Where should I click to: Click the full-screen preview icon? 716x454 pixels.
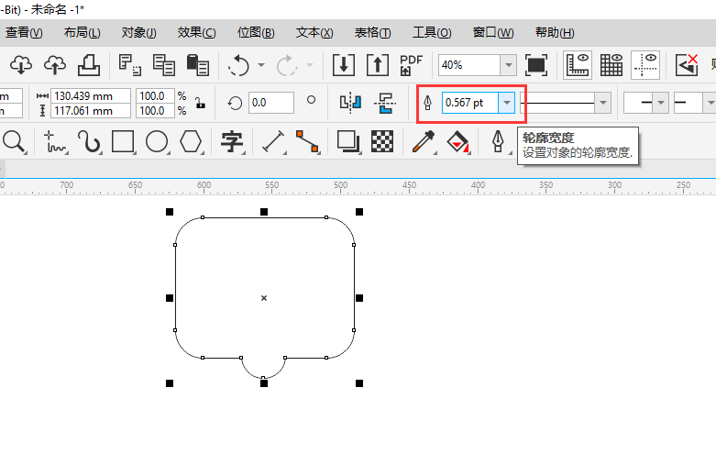tap(536, 65)
